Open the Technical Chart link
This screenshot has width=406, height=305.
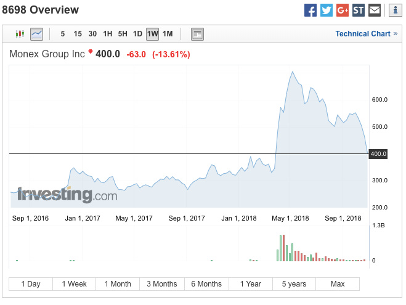point(367,34)
